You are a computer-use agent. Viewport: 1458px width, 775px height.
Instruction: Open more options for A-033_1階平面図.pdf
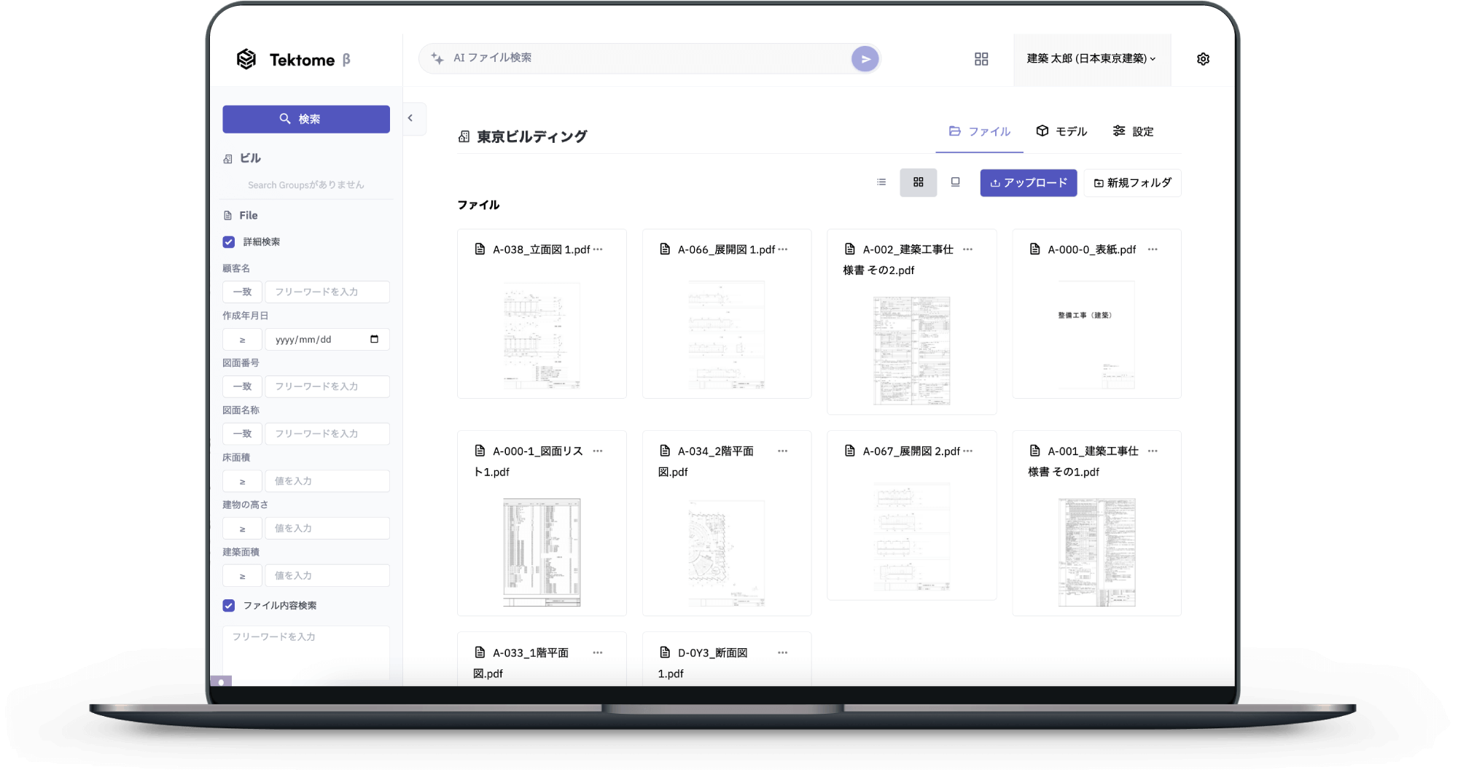pos(598,653)
